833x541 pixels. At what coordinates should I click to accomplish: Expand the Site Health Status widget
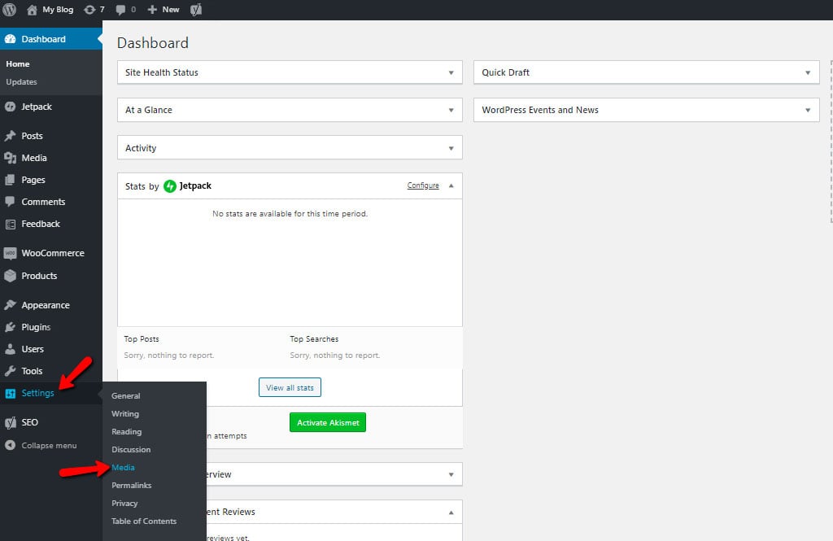pos(452,72)
